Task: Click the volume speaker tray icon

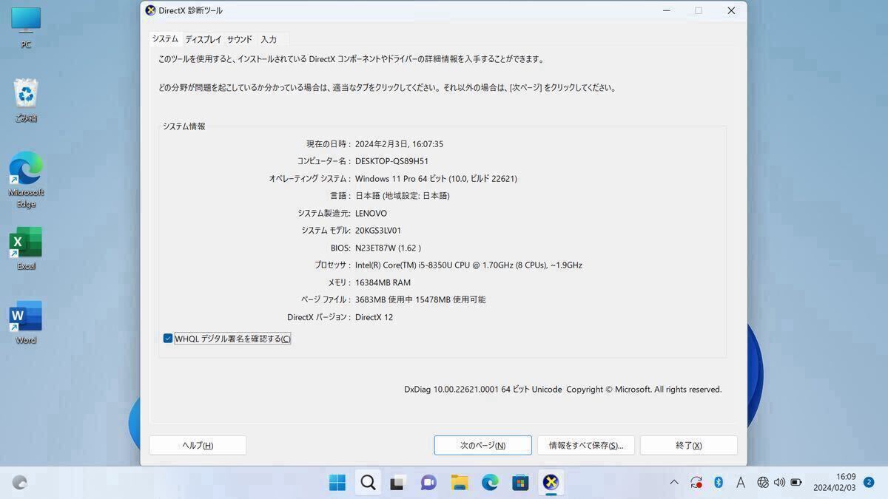Action: click(779, 482)
